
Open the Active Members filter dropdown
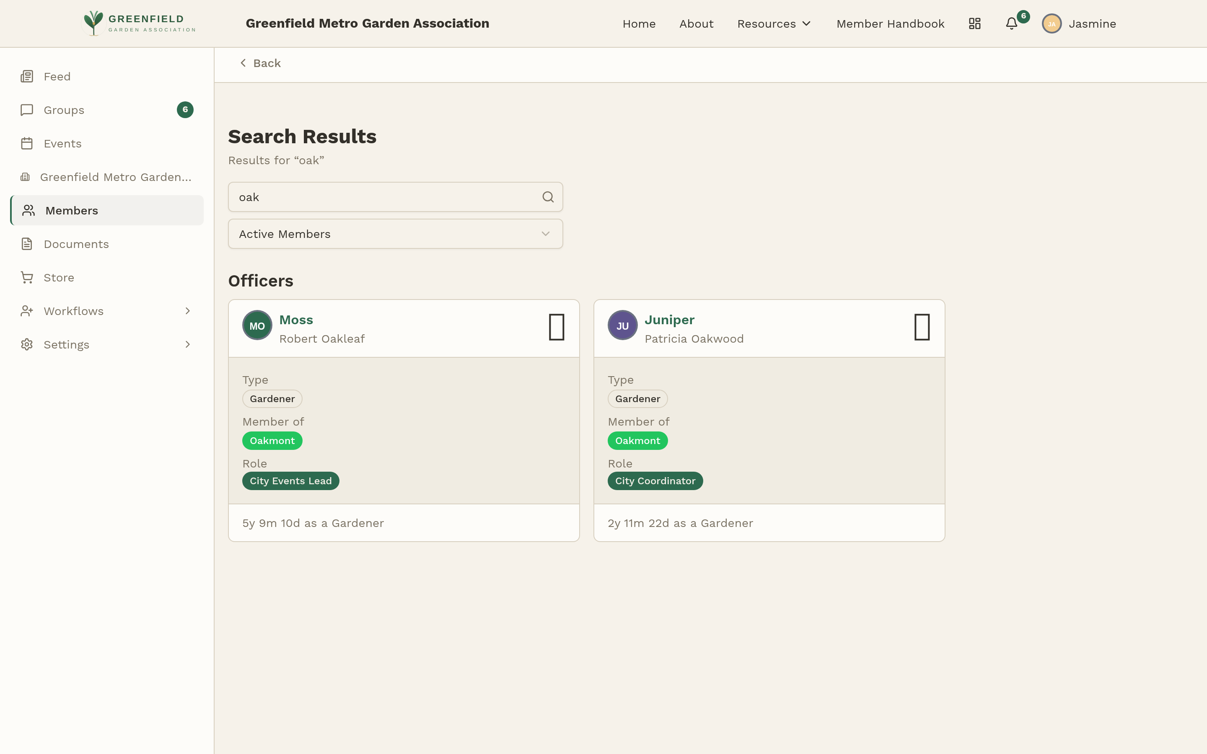[395, 233]
